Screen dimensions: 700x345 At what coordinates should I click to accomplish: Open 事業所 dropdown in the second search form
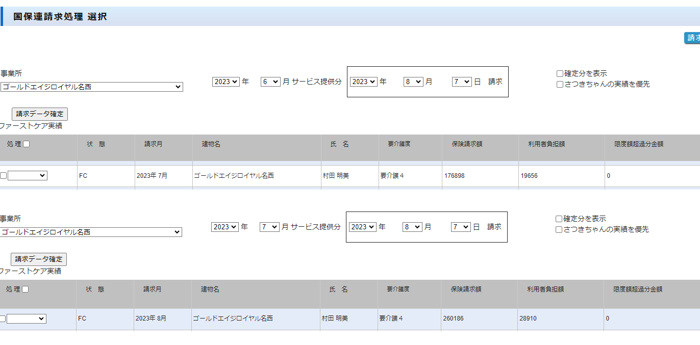(x=90, y=232)
